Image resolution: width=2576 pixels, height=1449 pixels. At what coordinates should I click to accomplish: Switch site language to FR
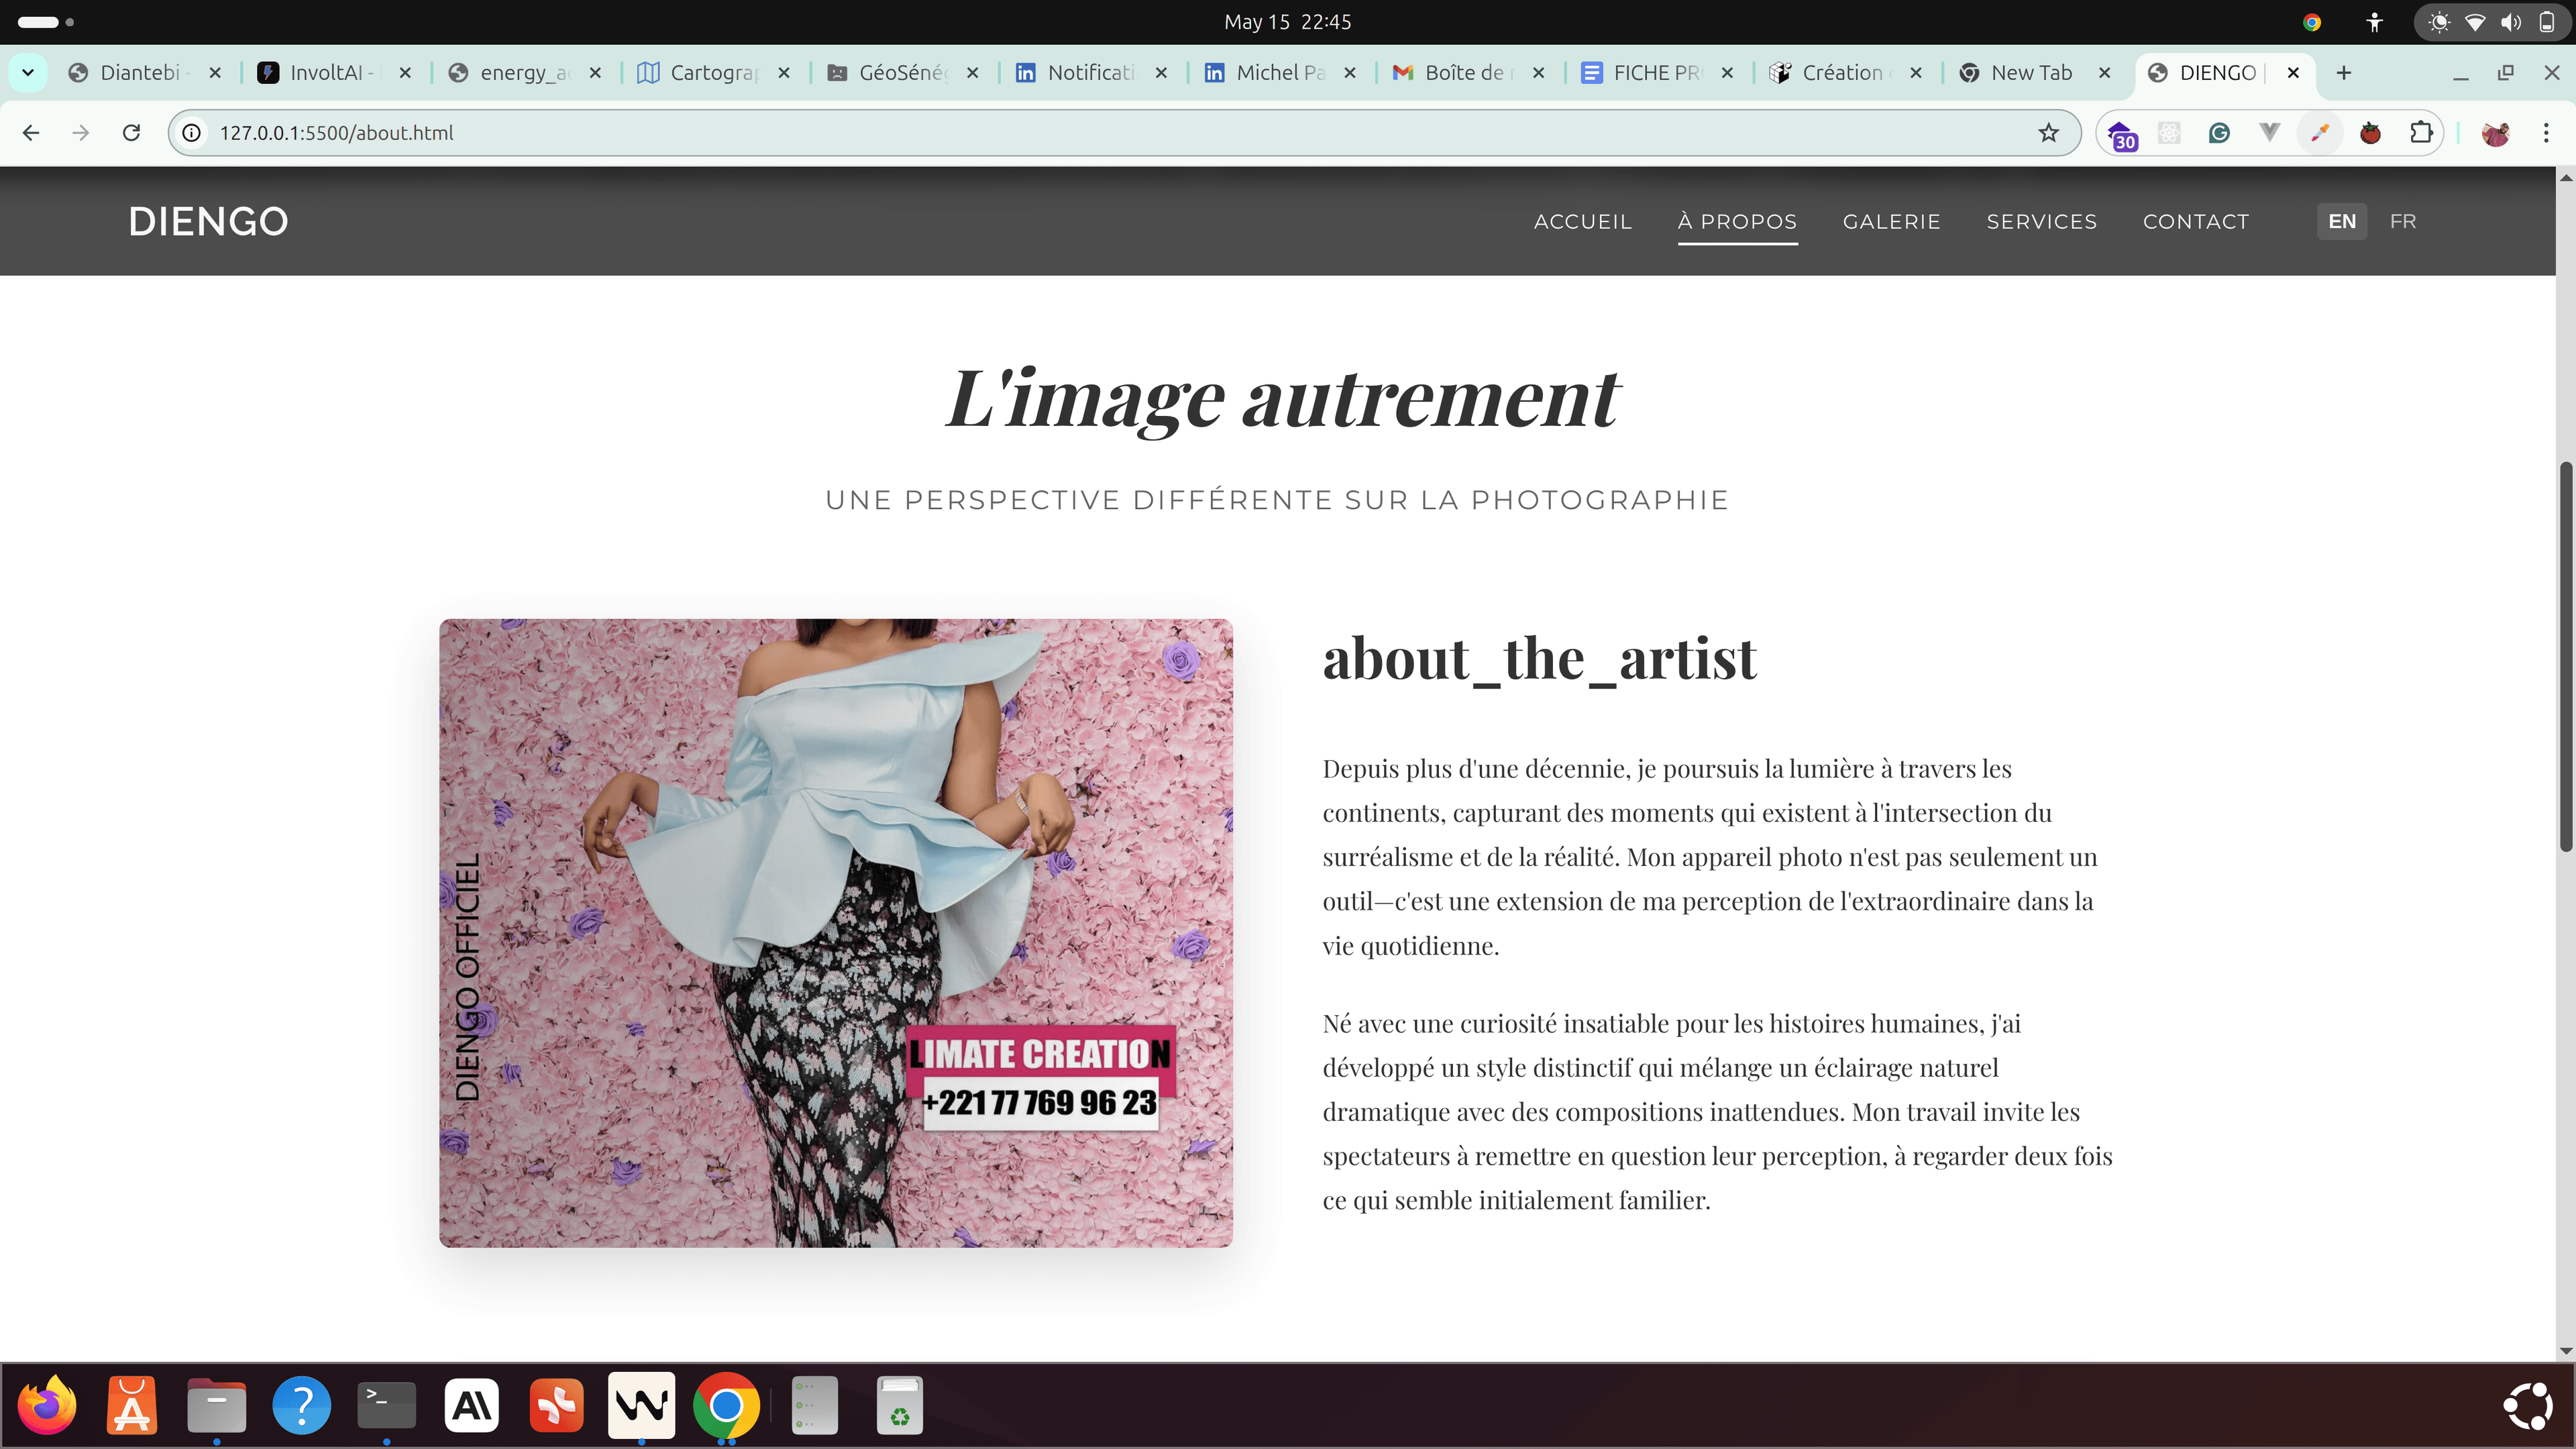coord(2403,222)
